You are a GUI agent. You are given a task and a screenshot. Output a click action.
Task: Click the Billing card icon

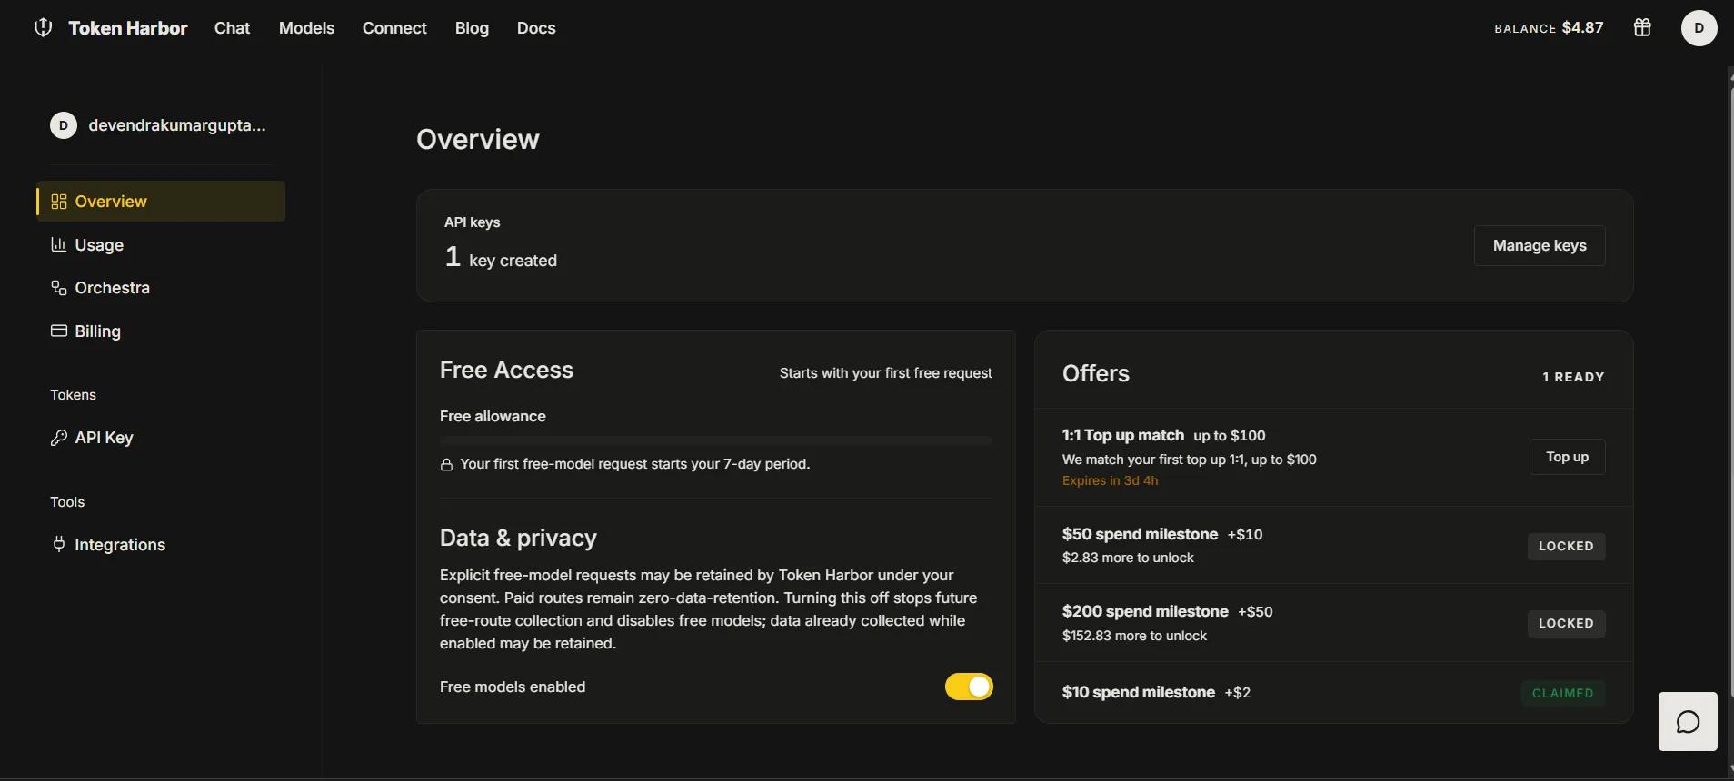point(59,331)
